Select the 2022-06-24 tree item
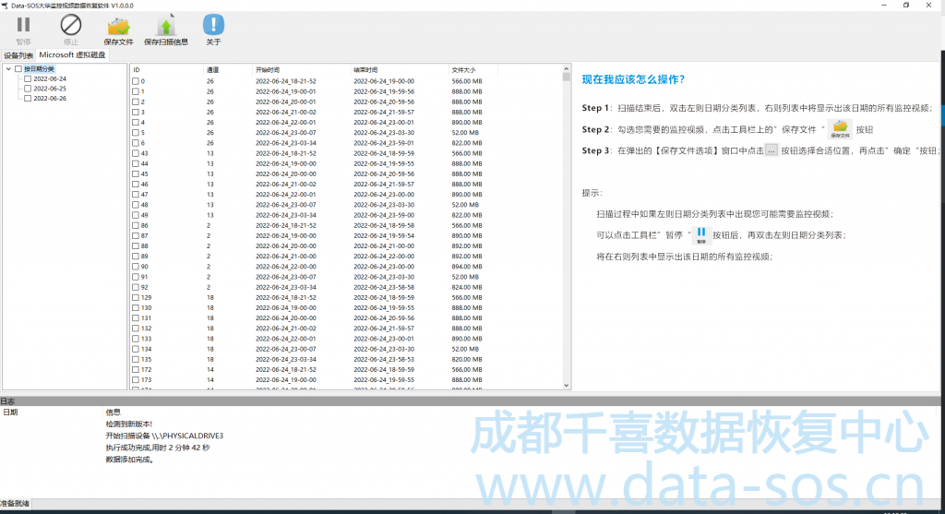945x514 pixels. pyautogui.click(x=50, y=79)
